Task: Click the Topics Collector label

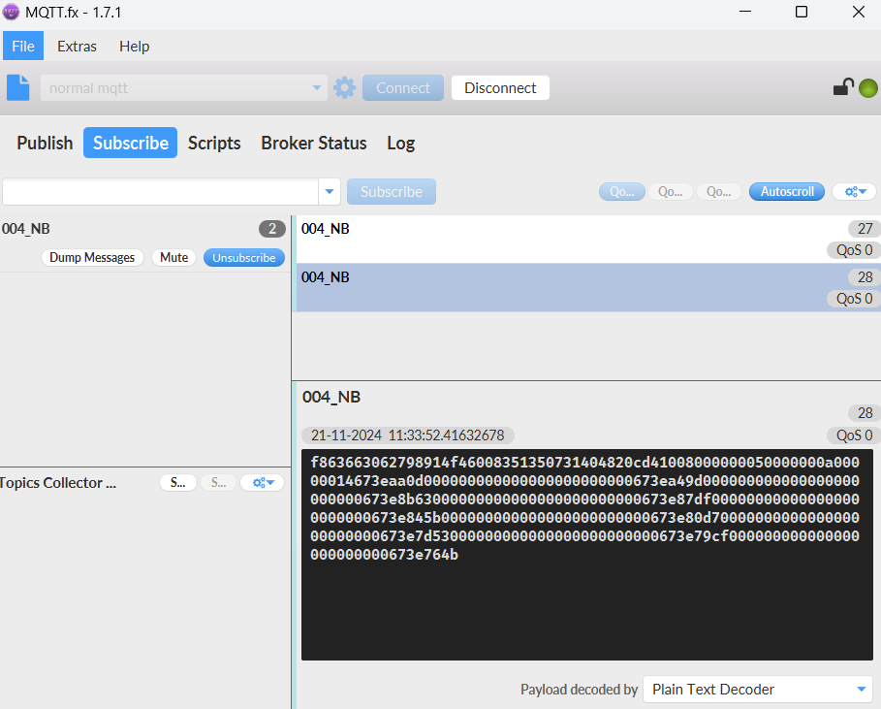Action: 57,482
